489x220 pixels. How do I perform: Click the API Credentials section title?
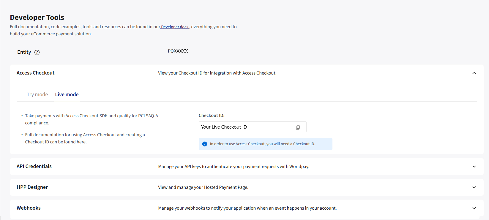34,167
